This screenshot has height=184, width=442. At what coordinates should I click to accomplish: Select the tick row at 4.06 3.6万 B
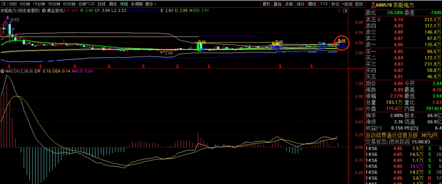click(x=404, y=178)
